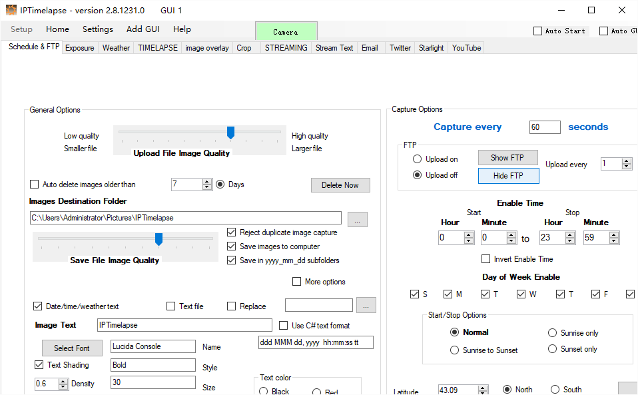Click the Hide FTP button

click(509, 176)
